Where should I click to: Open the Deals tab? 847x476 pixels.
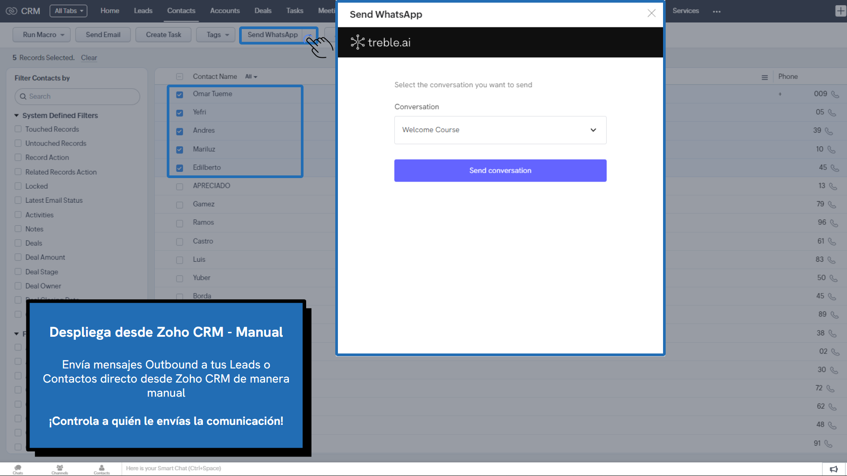click(x=262, y=11)
